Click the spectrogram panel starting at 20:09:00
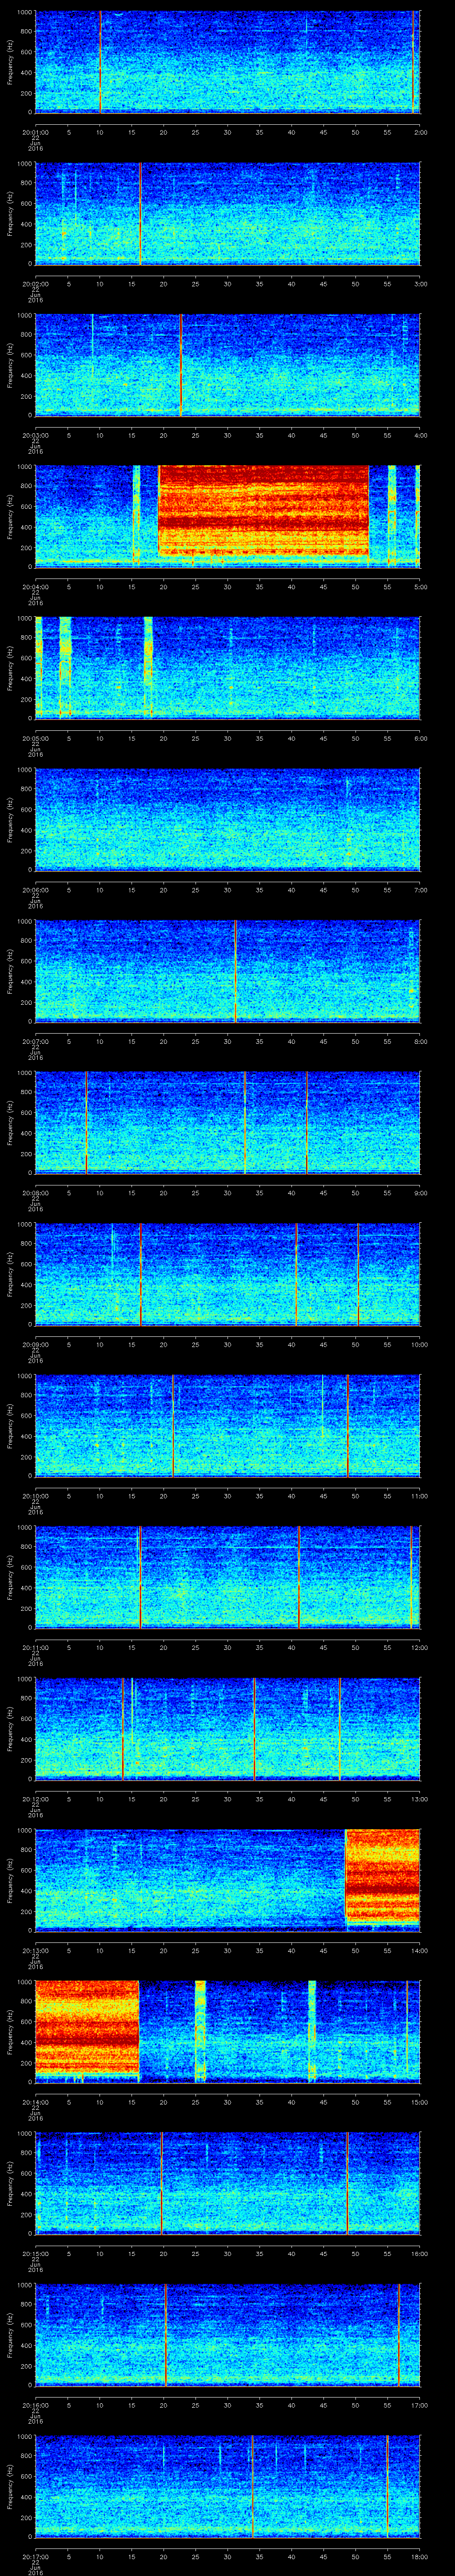Screen dimensions: 455x2576 pyautogui.click(x=227, y=1274)
